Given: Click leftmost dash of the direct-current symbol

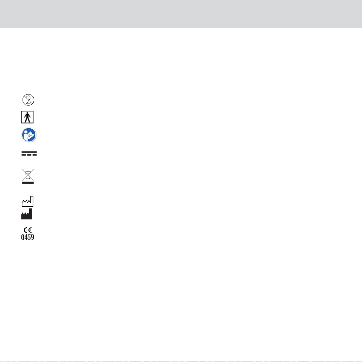Looking at the screenshot, I should point(24,155).
